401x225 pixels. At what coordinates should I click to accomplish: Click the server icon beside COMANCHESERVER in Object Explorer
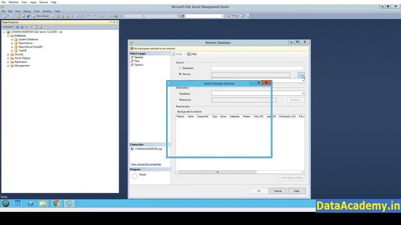(x=8, y=32)
